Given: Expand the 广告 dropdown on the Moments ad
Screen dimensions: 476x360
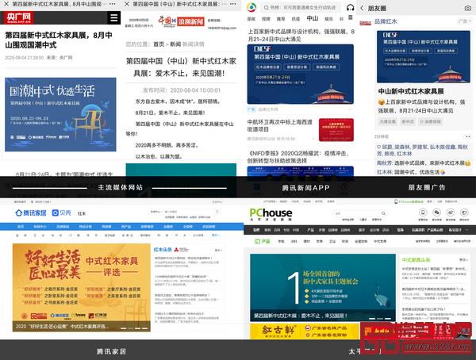Looking at the screenshot, I should pos(464,22).
